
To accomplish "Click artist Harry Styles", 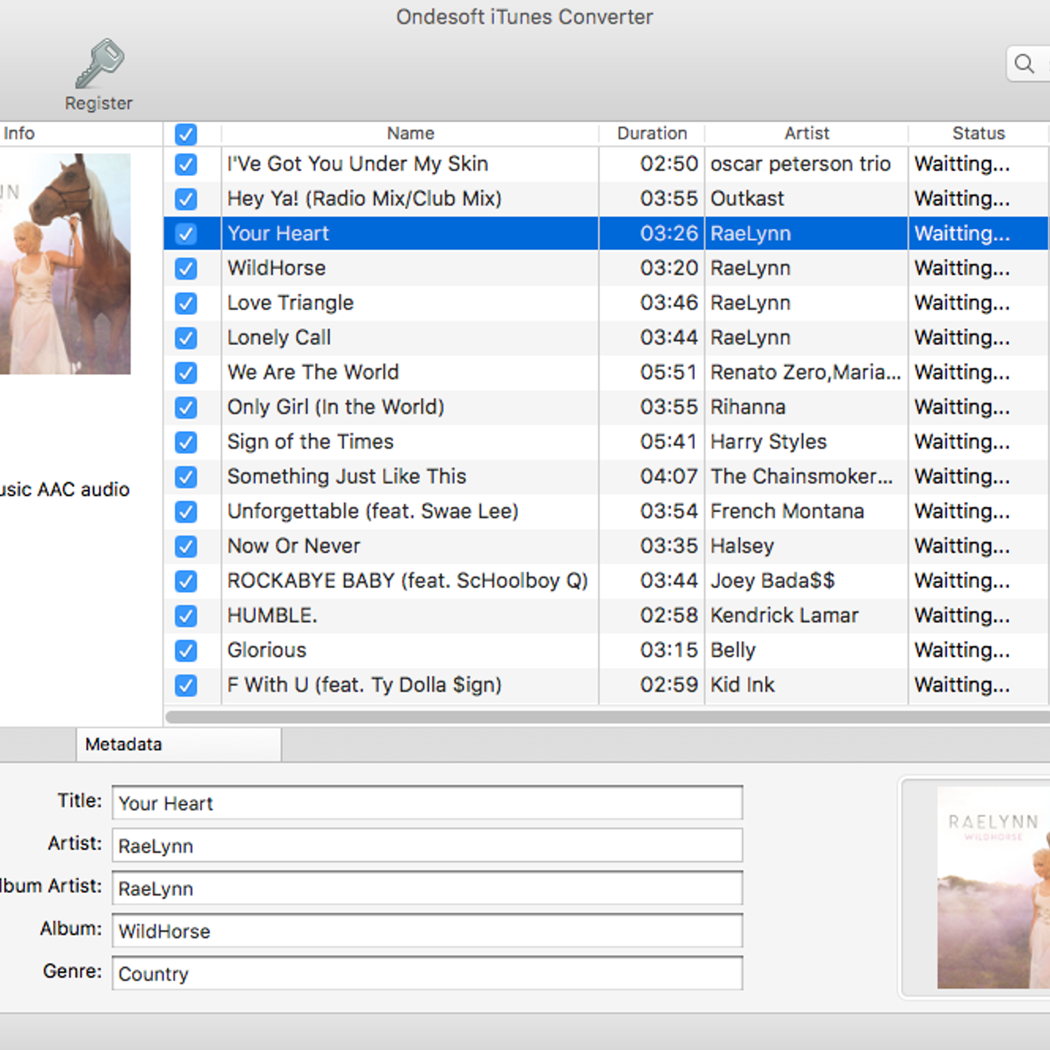I will 768,442.
